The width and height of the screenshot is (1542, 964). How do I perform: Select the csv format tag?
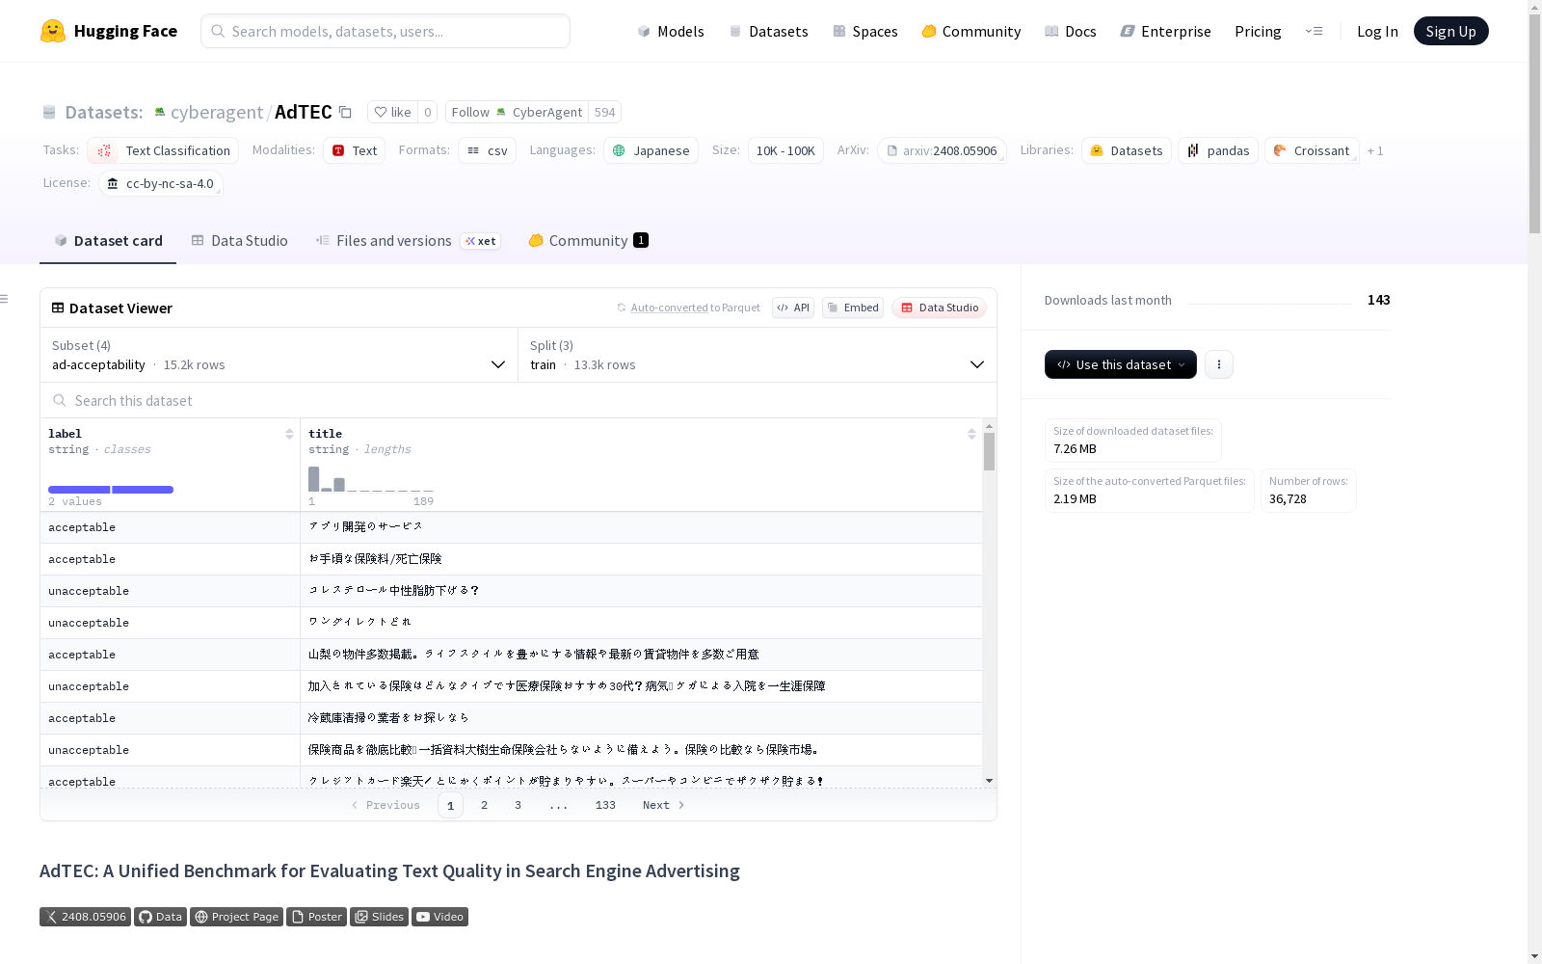[x=487, y=150]
